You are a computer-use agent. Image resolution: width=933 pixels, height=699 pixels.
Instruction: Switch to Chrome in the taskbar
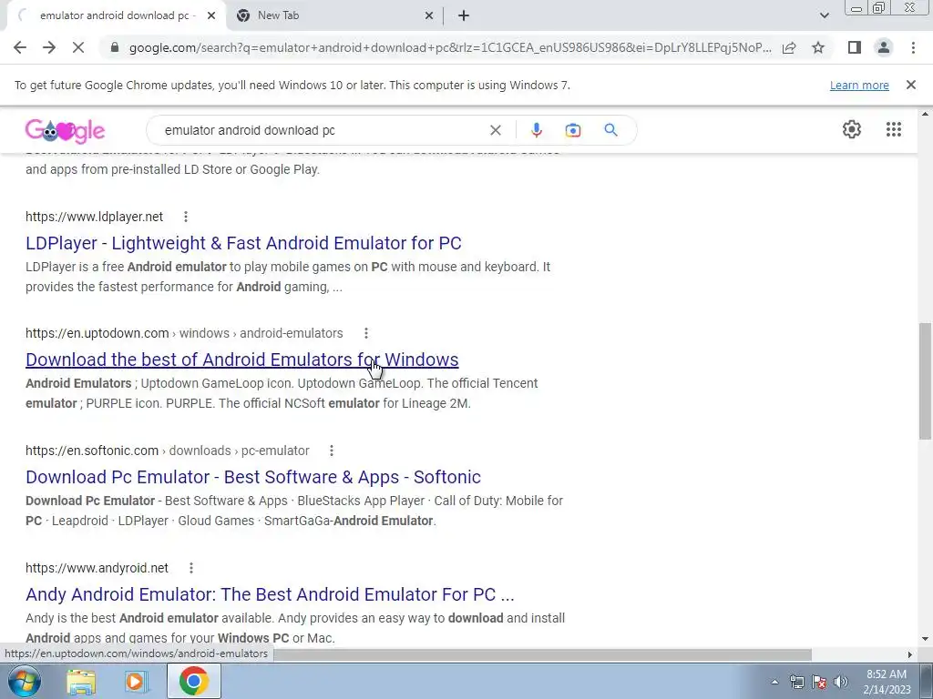[x=194, y=681]
